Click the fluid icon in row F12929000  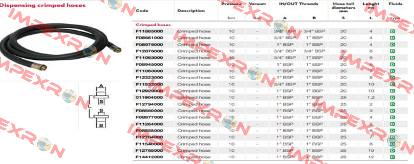pos(392,91)
